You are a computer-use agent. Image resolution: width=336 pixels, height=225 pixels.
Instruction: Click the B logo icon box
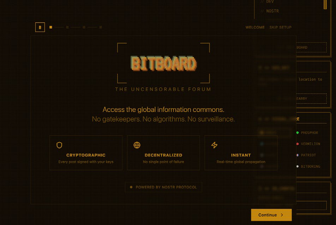coord(40,27)
